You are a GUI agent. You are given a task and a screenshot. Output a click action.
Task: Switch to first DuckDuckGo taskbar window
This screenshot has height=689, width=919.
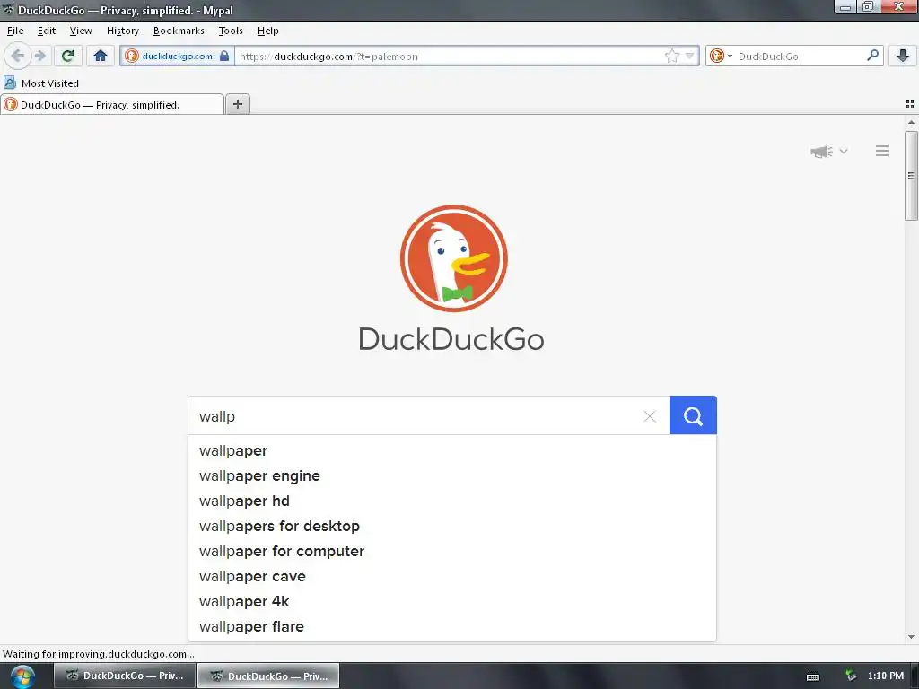point(124,676)
